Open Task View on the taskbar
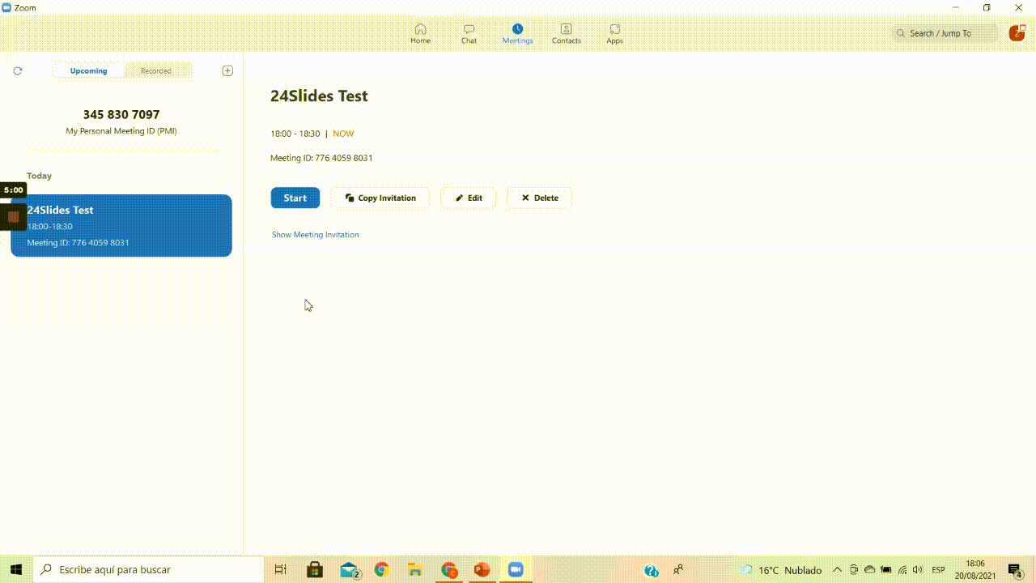This screenshot has width=1036, height=583. tap(280, 569)
